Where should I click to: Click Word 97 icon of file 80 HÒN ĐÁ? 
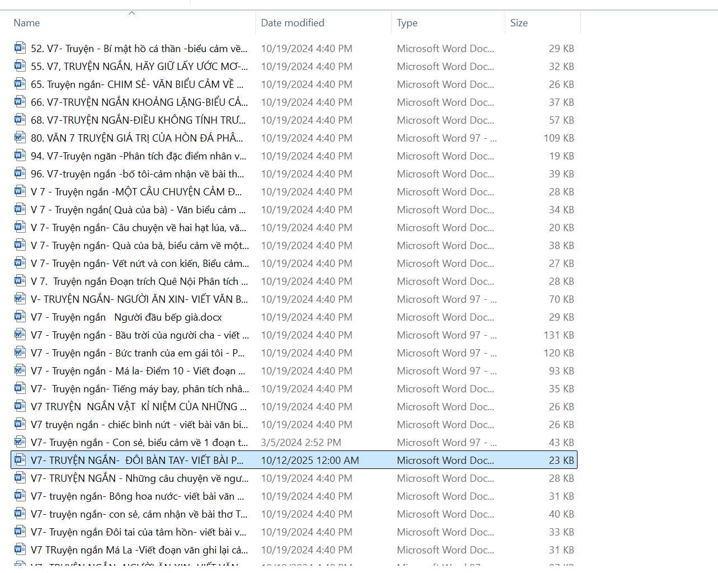pyautogui.click(x=20, y=138)
